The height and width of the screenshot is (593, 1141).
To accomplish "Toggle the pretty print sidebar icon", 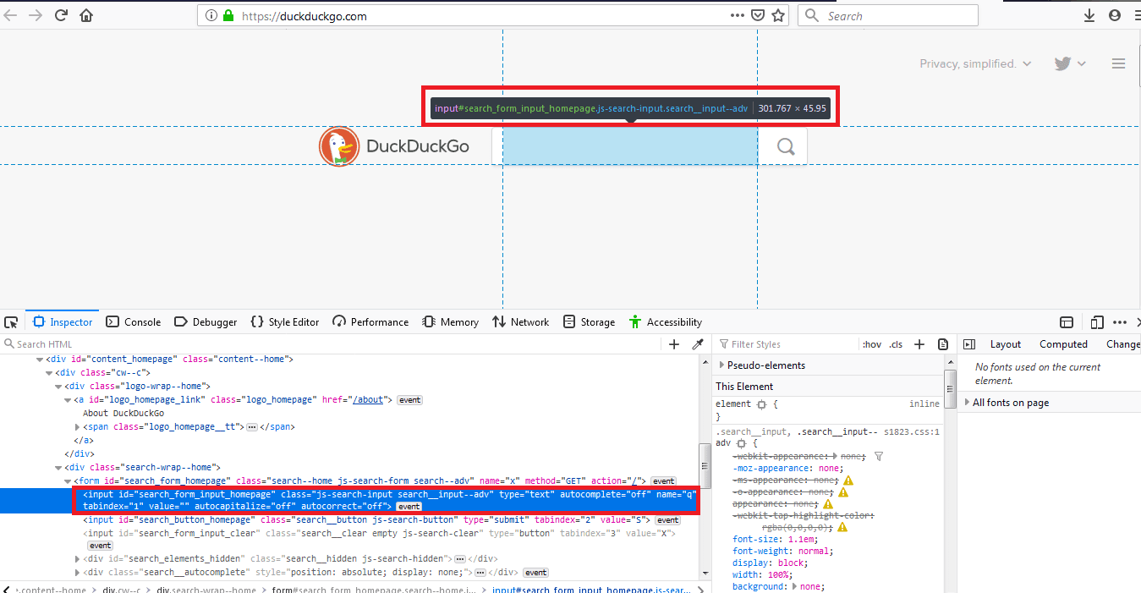I will pos(943,343).
